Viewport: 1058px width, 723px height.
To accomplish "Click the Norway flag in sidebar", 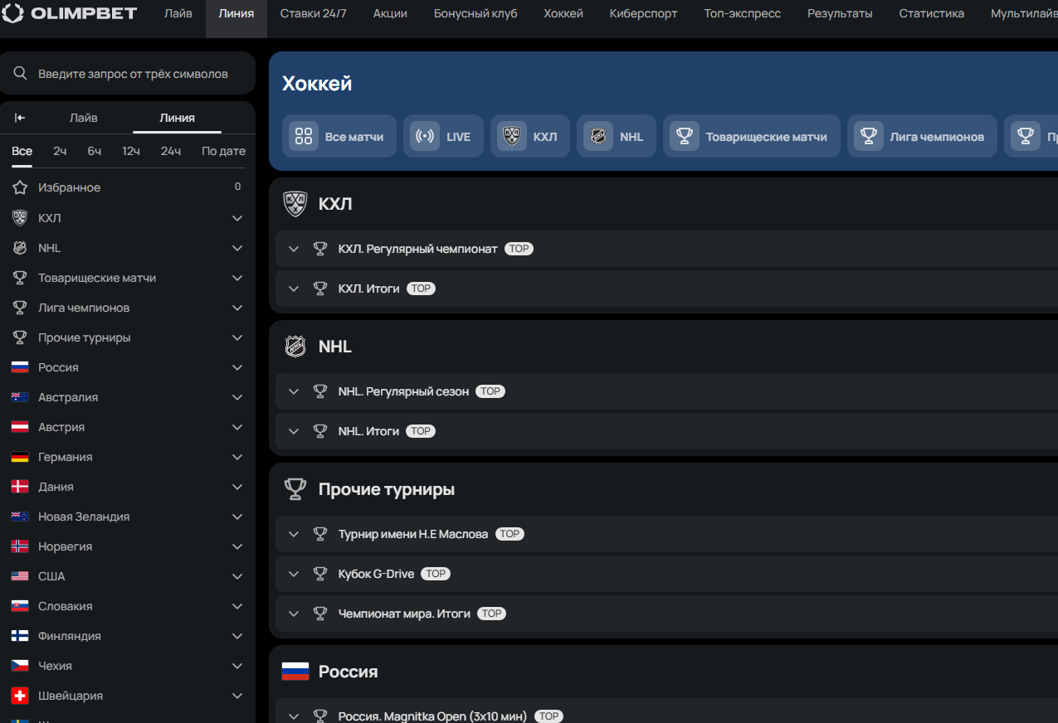I will [20, 546].
